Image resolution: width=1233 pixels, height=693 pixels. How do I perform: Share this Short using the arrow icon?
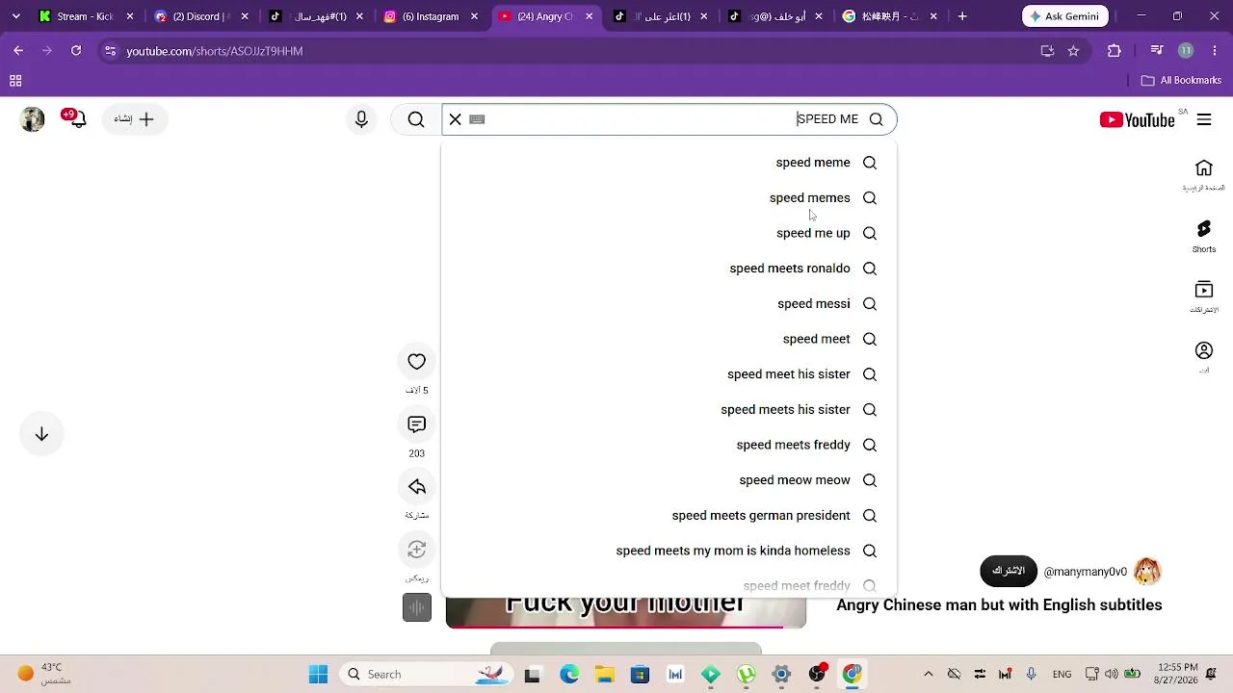pyautogui.click(x=416, y=487)
